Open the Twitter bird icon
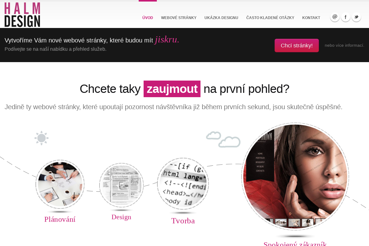Viewport: 369px width, 246px height. (356, 17)
